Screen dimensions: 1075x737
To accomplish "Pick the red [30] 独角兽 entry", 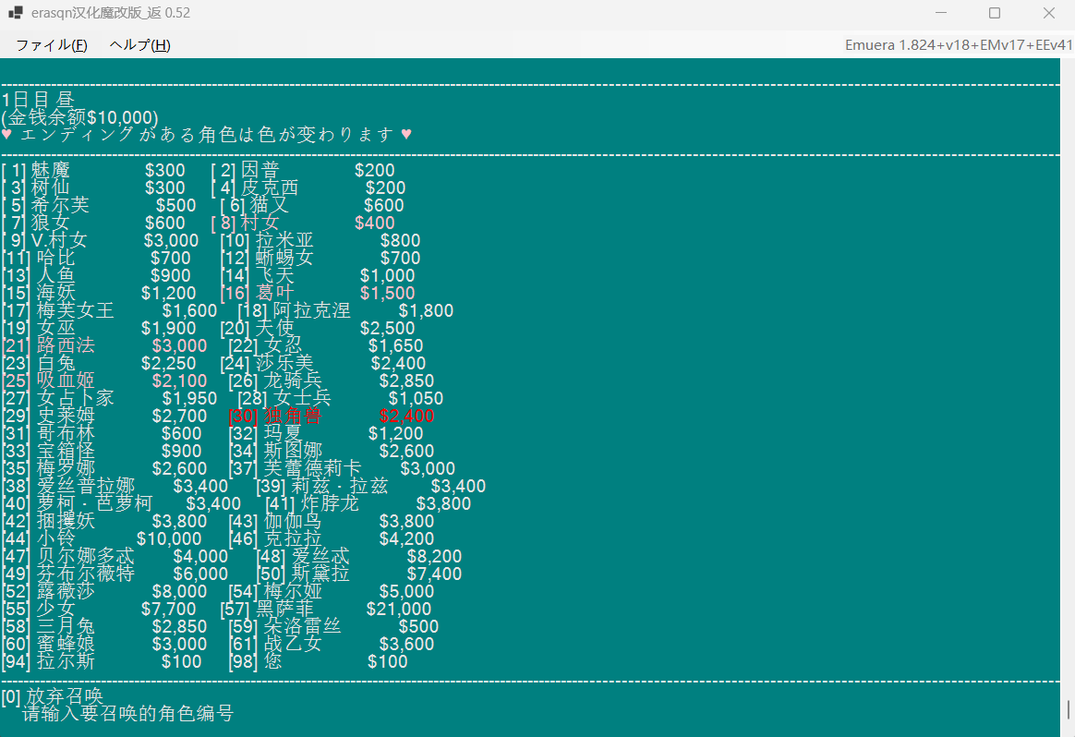I will tap(332, 416).
